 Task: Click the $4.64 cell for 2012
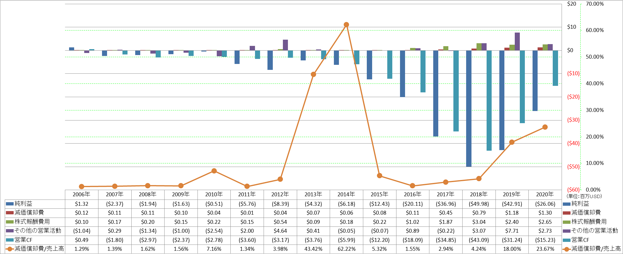[280, 231]
